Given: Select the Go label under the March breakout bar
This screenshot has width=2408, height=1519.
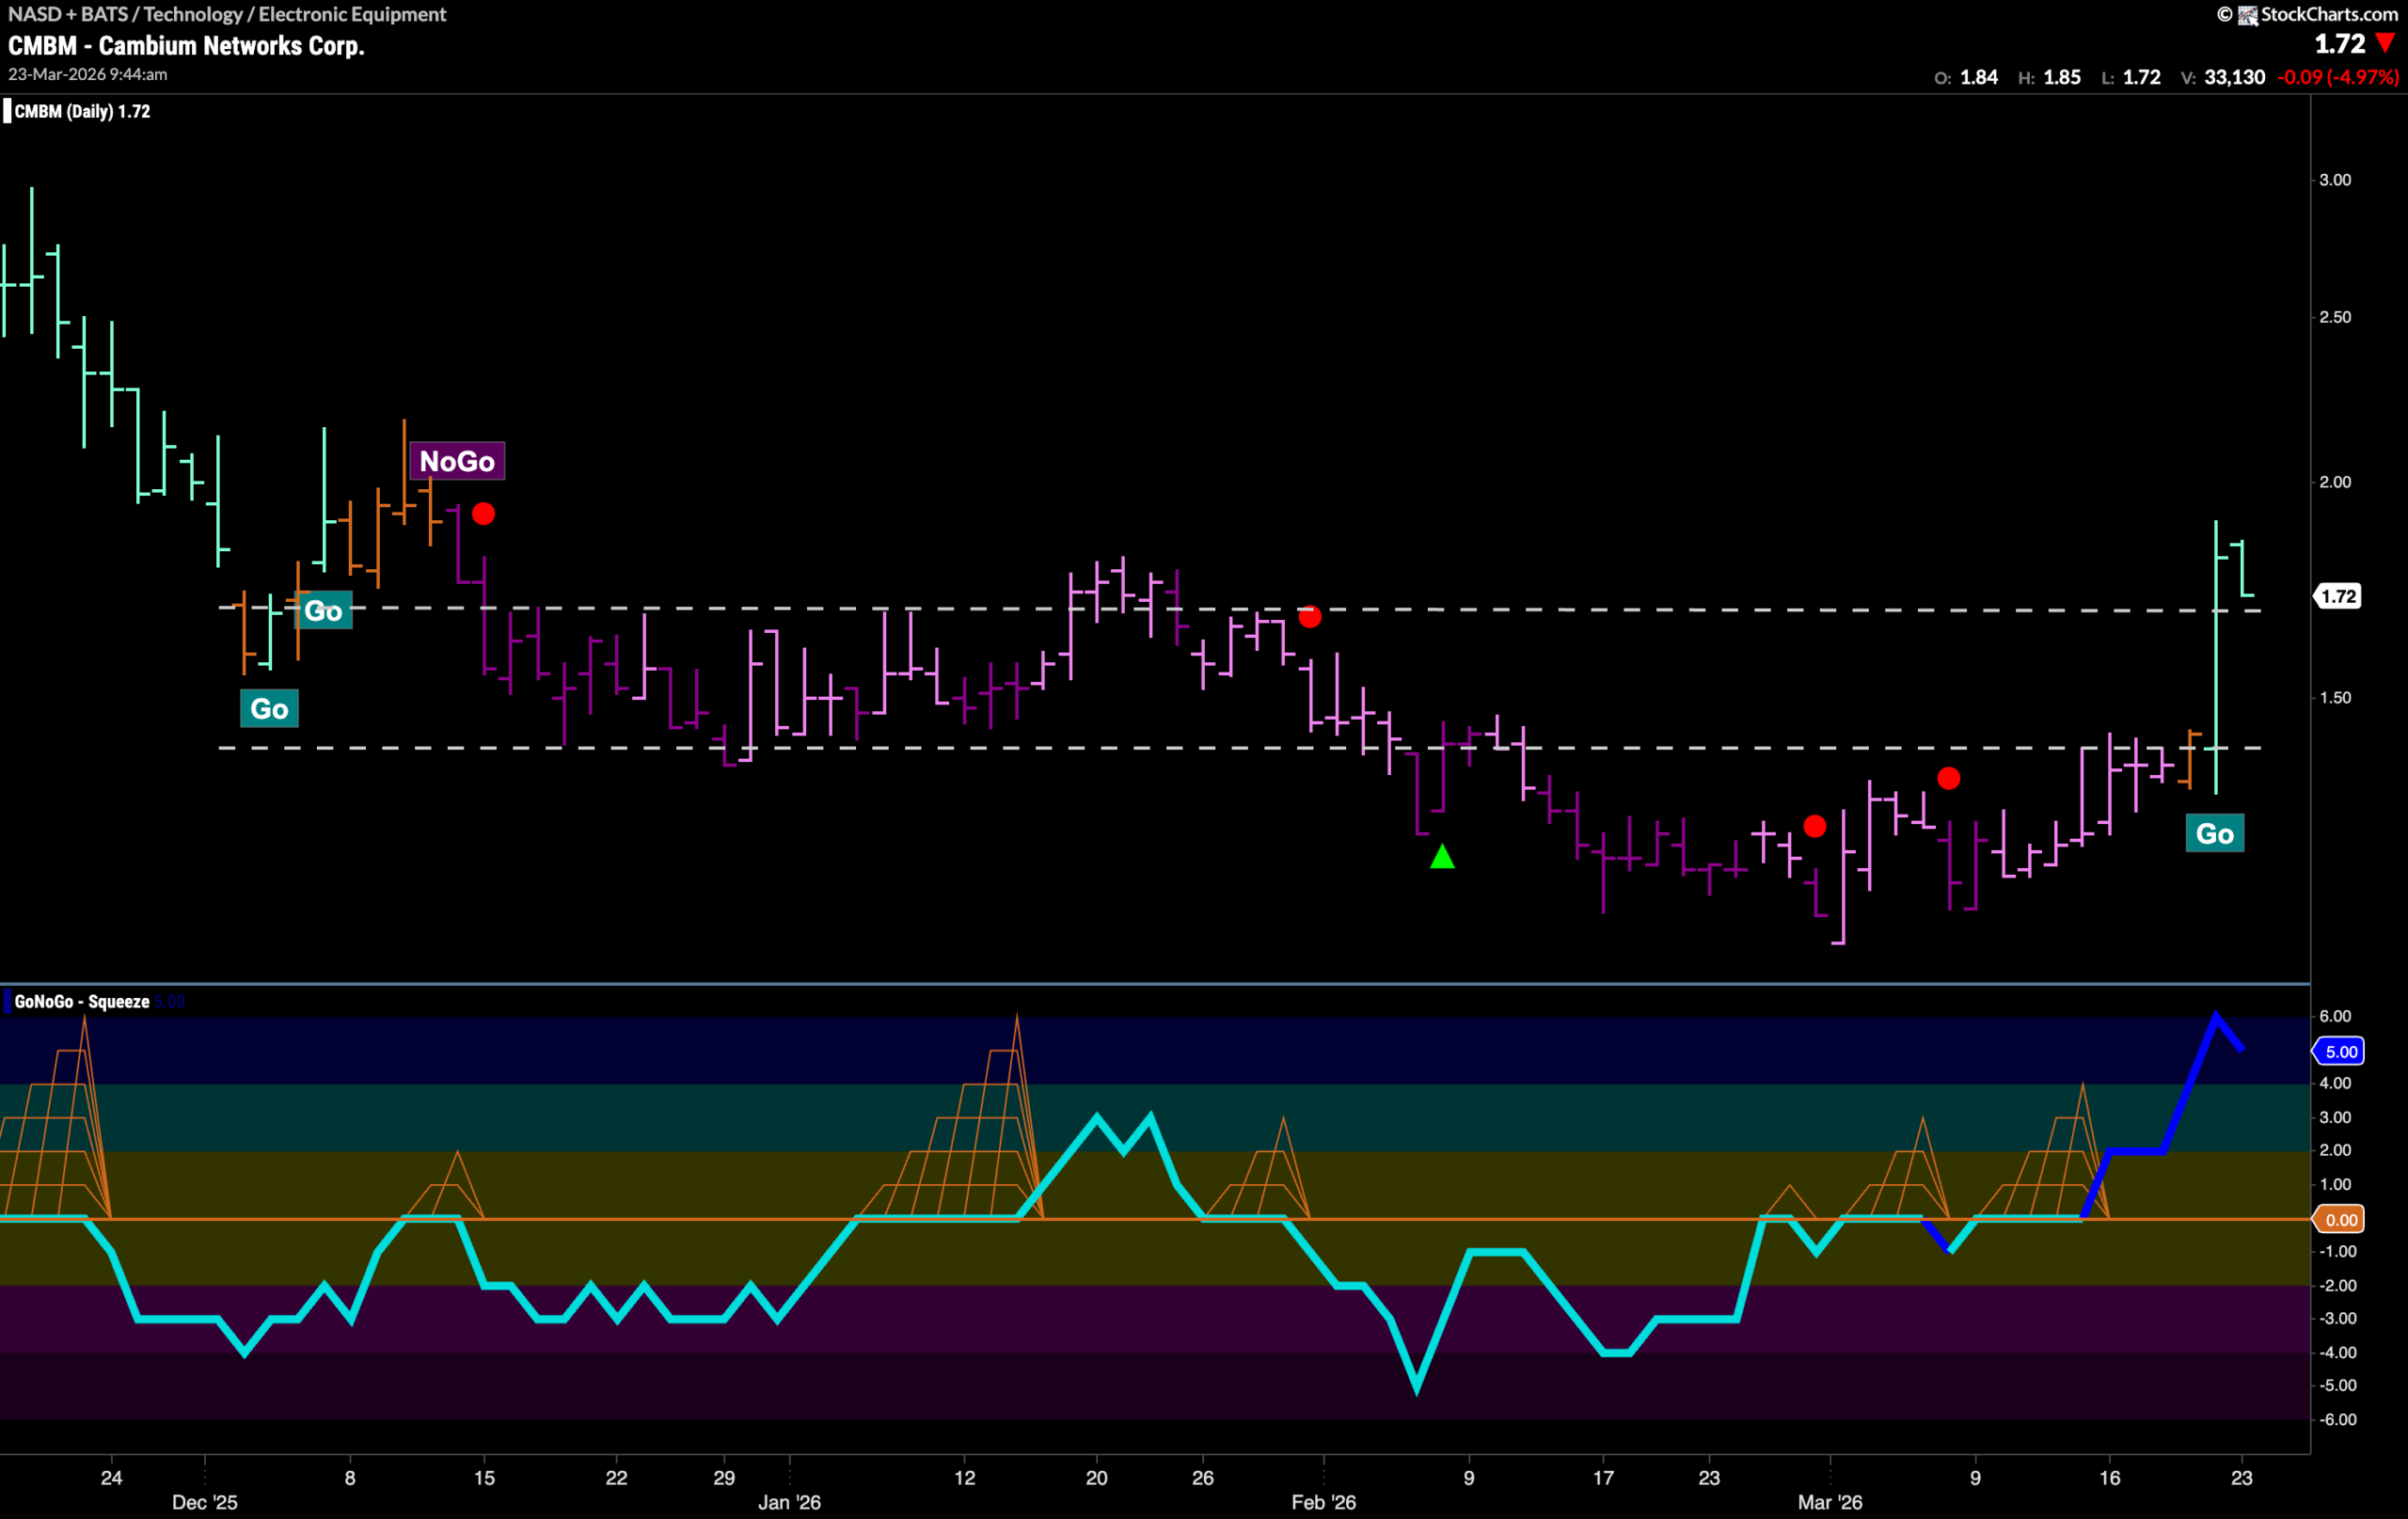Looking at the screenshot, I should tap(2215, 834).
